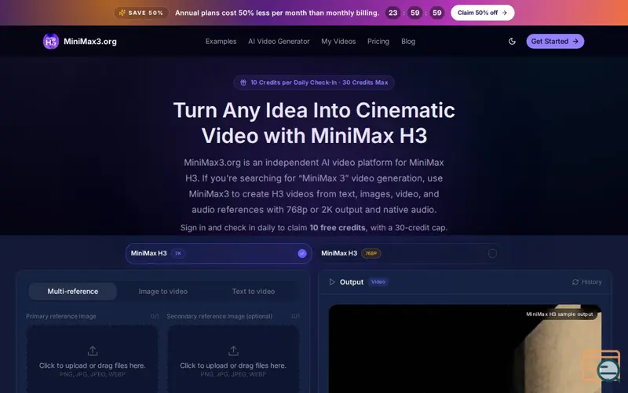
Task: Click the sparkle icon in SAVE 50% badge
Action: point(122,13)
